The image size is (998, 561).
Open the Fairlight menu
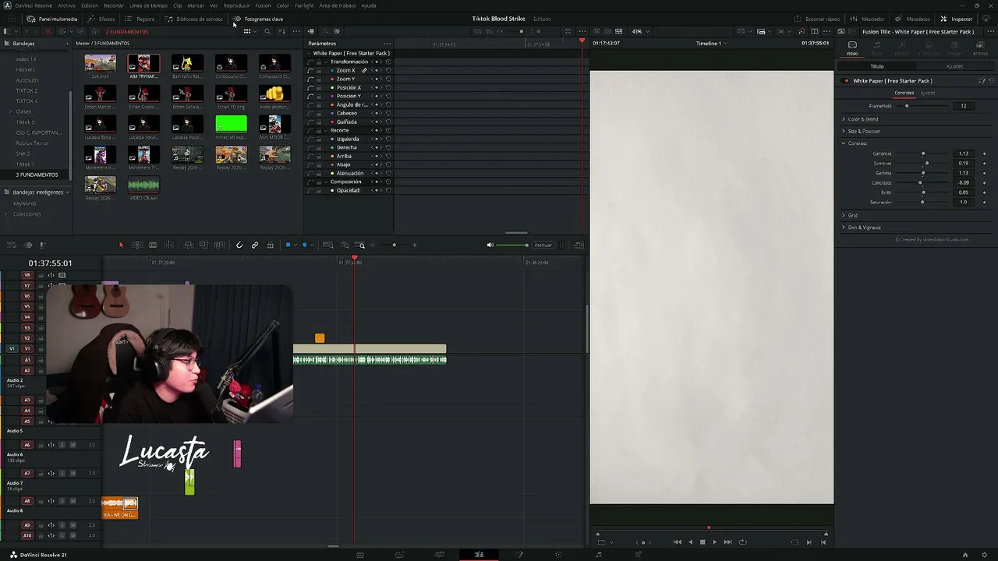pos(304,5)
